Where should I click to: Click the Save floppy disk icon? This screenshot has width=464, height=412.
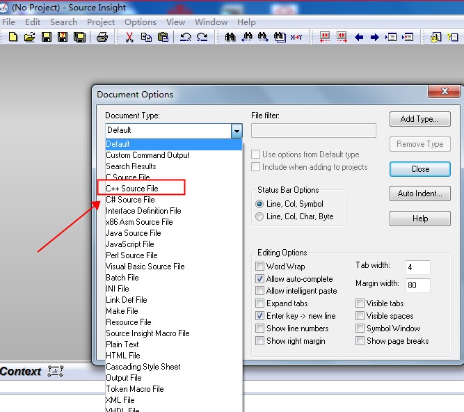pyautogui.click(x=47, y=38)
